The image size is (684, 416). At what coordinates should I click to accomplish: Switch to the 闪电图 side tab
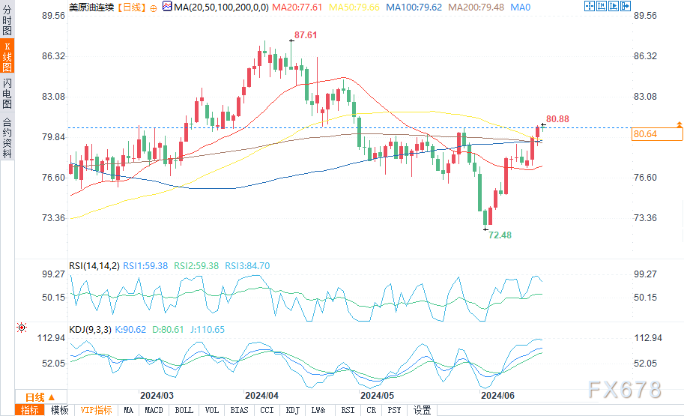pos(7,92)
